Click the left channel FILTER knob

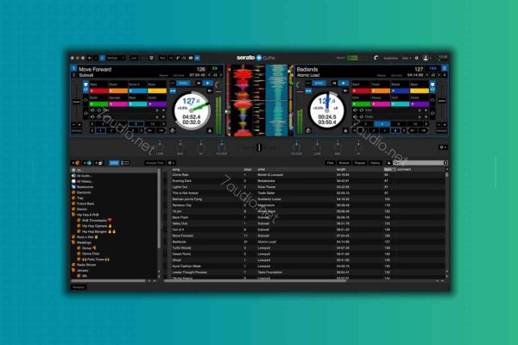[222, 147]
